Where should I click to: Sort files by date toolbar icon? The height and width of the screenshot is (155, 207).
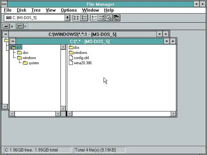(x=116, y=18)
